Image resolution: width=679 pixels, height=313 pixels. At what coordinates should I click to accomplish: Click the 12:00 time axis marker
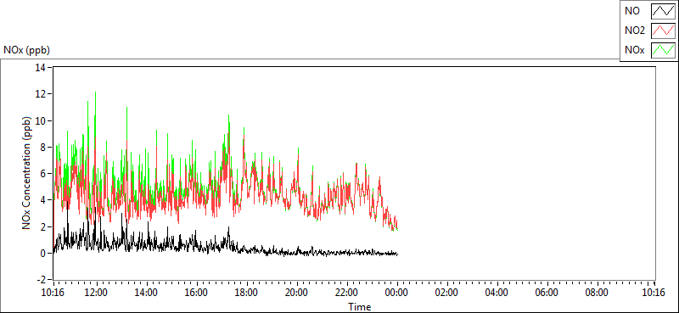click(96, 293)
